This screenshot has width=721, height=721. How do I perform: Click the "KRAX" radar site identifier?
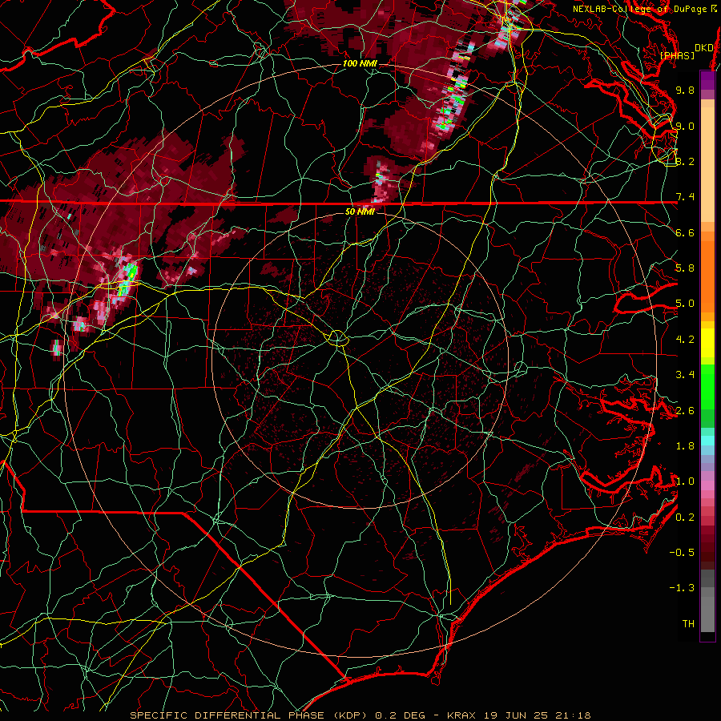coord(463,715)
